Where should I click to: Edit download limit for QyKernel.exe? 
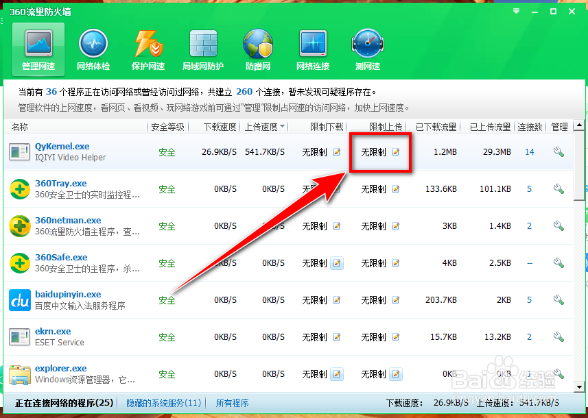pyautogui.click(x=337, y=152)
